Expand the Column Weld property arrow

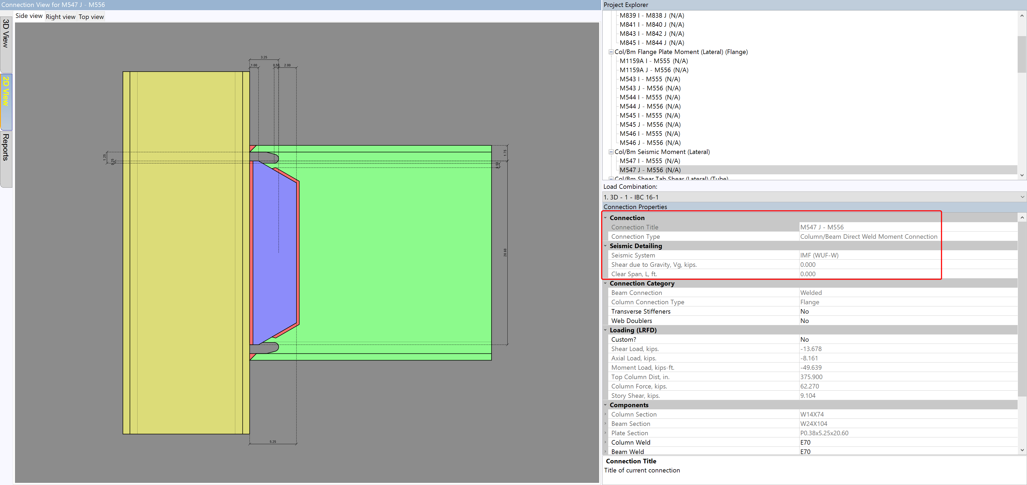(605, 442)
